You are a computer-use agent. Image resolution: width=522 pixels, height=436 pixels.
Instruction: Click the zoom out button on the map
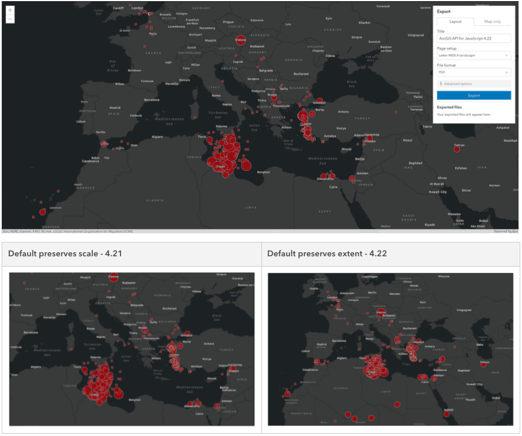click(10, 19)
